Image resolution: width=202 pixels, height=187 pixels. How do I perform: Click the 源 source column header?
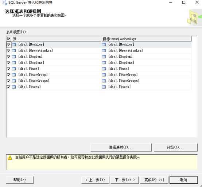56,39
